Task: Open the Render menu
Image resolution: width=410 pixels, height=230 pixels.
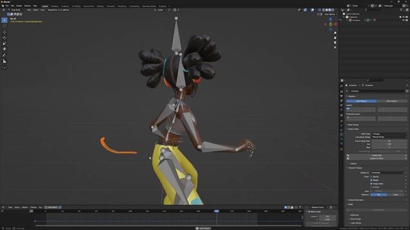Action: click(19, 6)
